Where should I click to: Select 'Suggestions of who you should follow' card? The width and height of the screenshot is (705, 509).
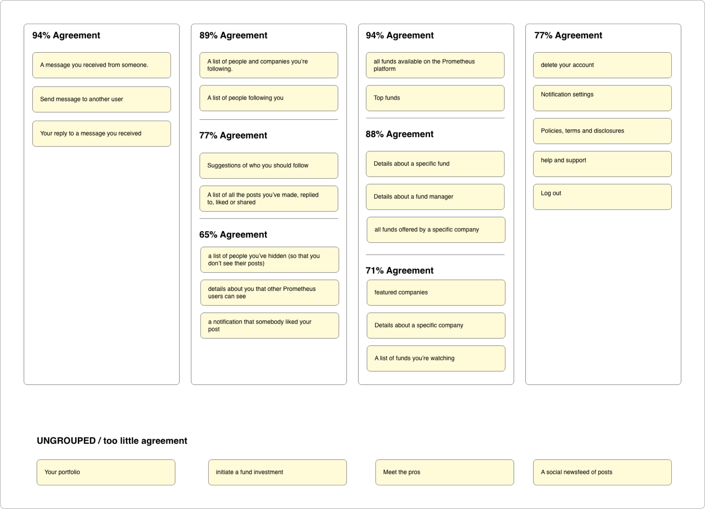(268, 166)
